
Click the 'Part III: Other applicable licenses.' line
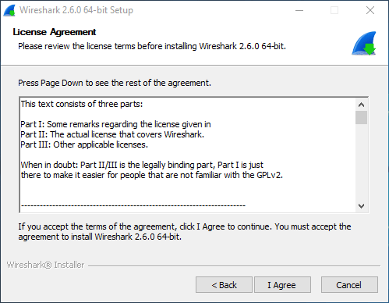(84, 144)
